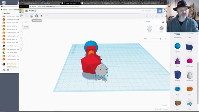199x112 pixels.
Task: Toggle the Shape lock icon
Action: tap(163, 22)
